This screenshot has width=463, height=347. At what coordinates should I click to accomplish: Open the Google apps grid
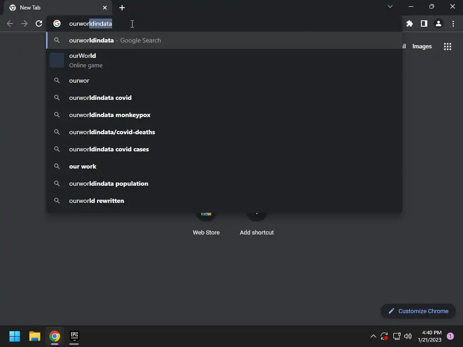448,47
